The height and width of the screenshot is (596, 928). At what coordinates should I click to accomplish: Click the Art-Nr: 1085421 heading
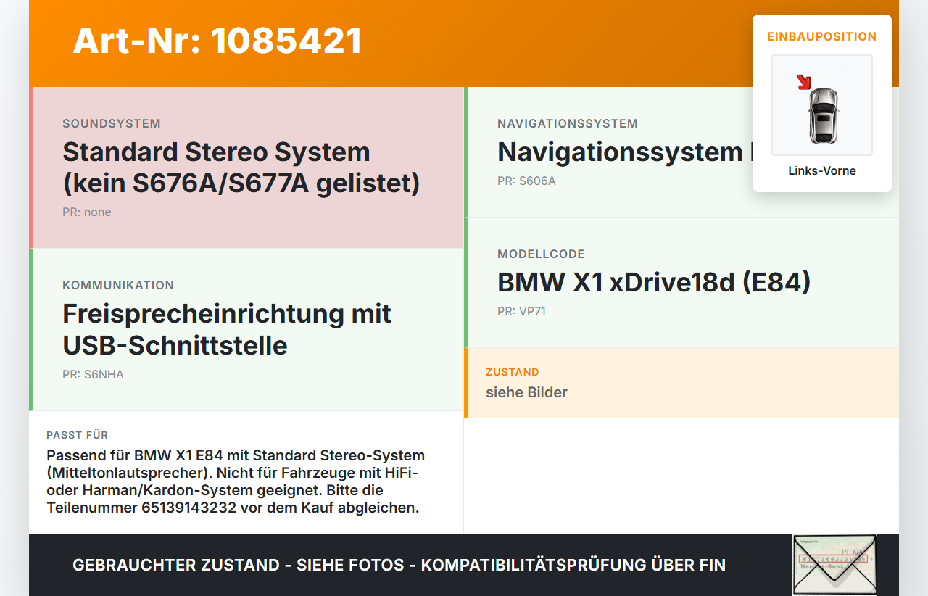[217, 41]
